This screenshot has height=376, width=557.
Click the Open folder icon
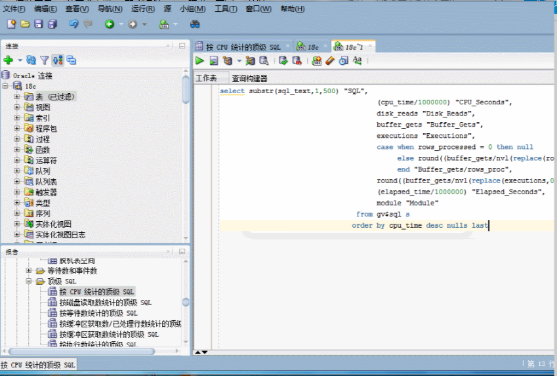[x=25, y=24]
